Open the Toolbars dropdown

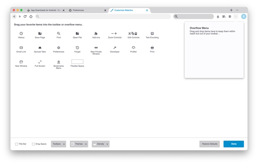[x=59, y=144]
